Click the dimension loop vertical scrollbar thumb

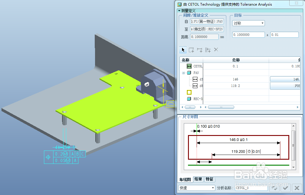pos(293,145)
